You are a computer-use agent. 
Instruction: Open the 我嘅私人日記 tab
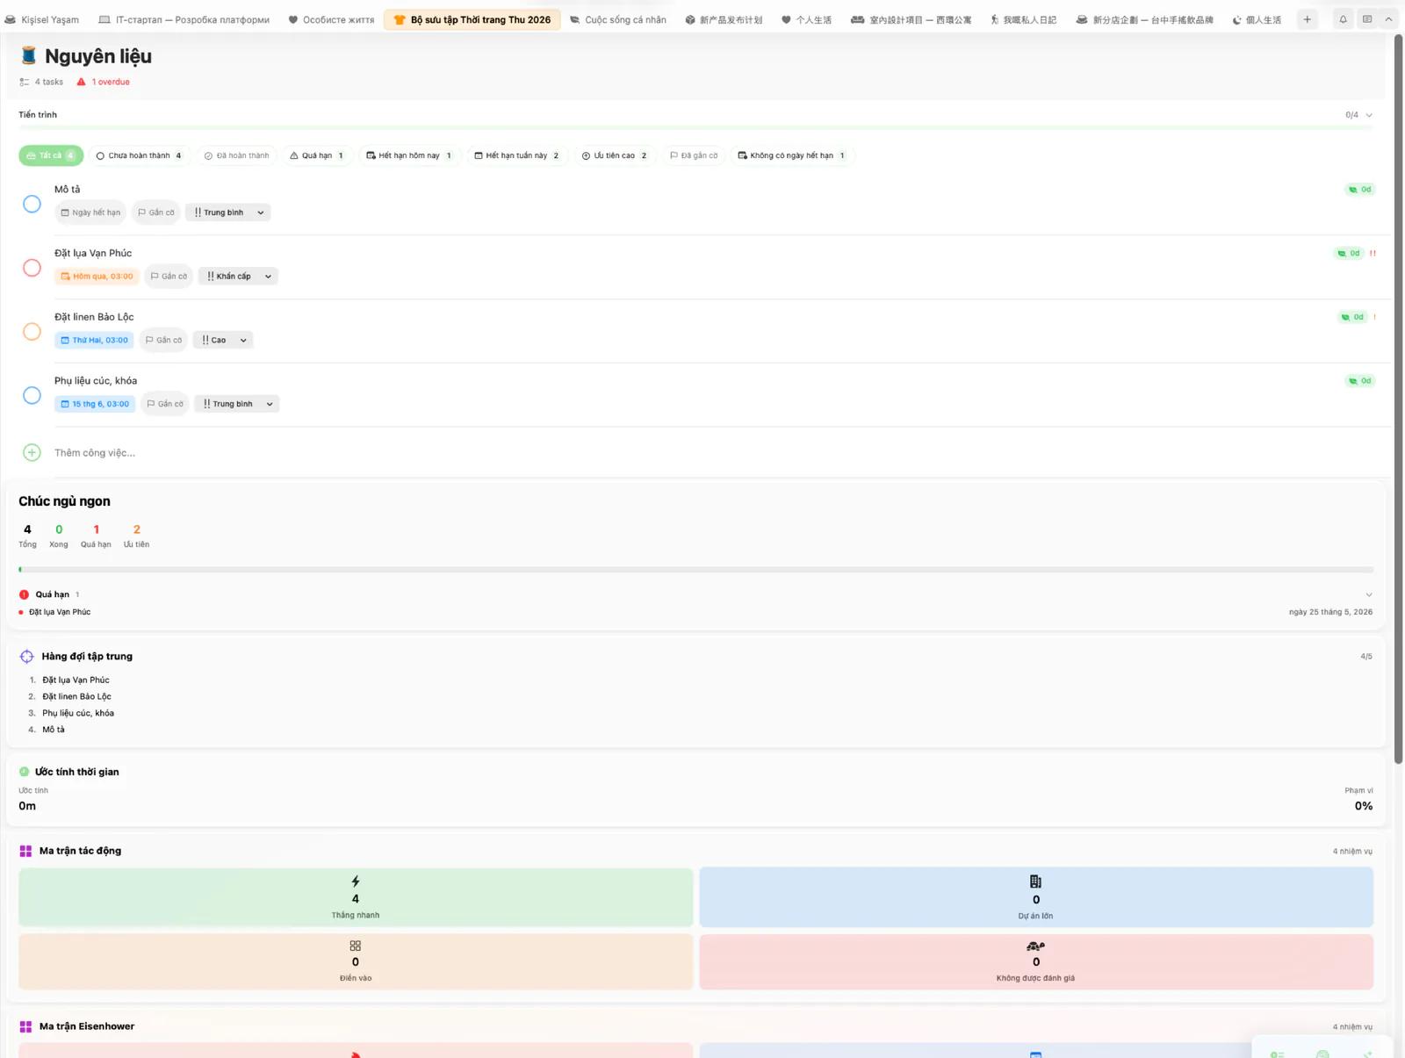[x=1023, y=19]
